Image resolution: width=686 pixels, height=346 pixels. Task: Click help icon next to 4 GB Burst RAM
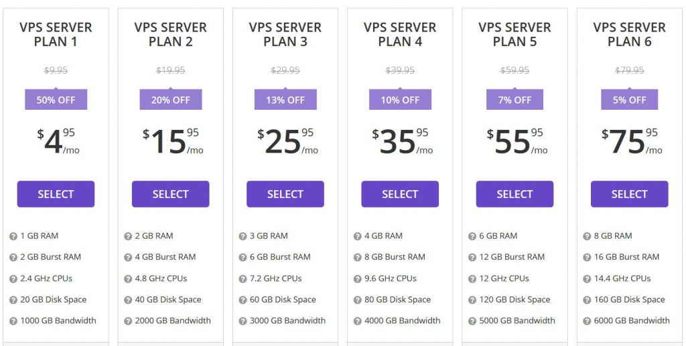click(x=128, y=257)
